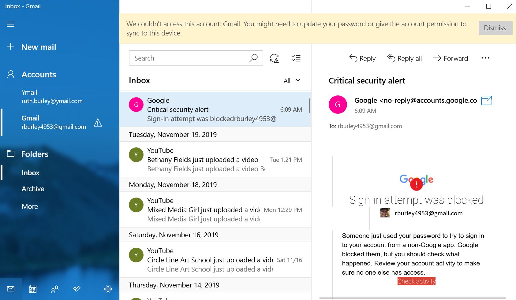The image size is (516, 300).
Task: Click Reply all
Action: coord(404,58)
